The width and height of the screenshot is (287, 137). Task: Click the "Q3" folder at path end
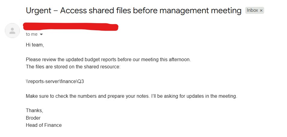tap(81, 82)
